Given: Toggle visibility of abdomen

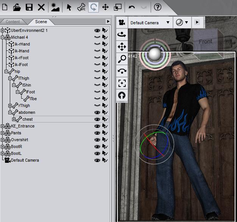Looking at the screenshot, I should point(97,112).
